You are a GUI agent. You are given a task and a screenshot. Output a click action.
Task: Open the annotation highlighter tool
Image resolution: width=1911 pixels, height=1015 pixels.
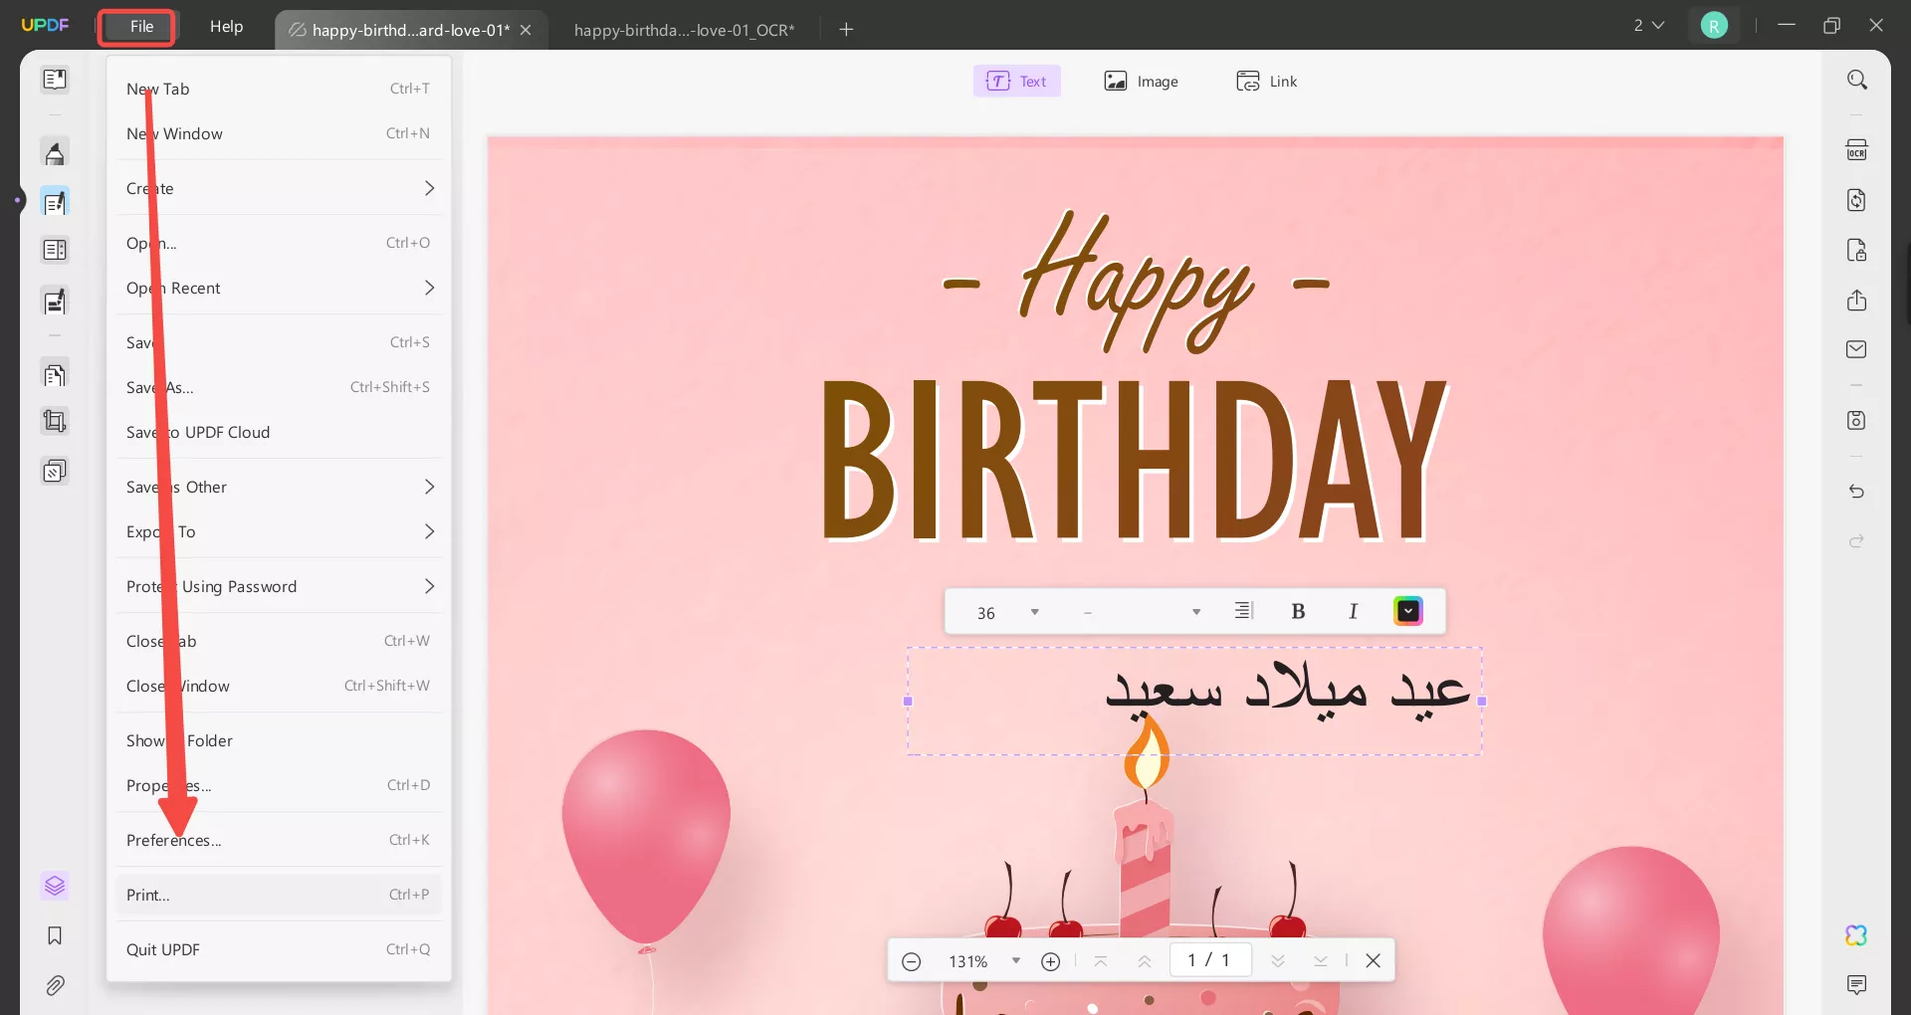[x=55, y=152]
